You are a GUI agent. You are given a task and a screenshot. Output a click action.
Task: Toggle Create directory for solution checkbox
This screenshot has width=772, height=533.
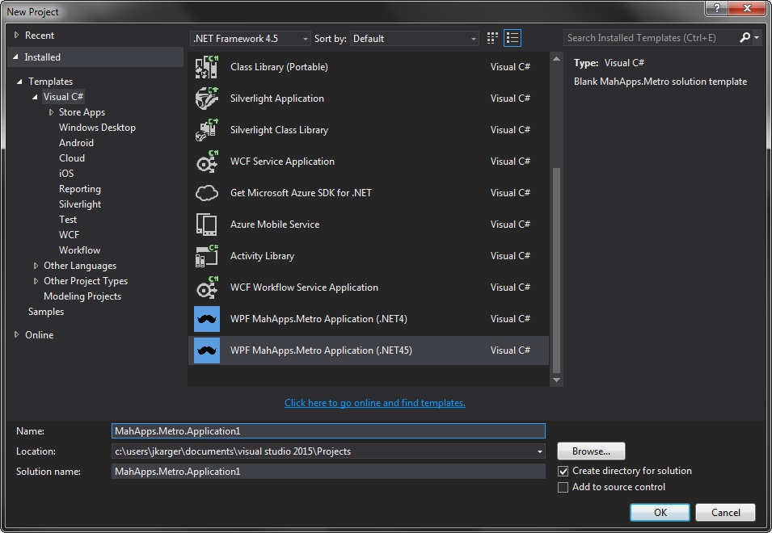(563, 471)
